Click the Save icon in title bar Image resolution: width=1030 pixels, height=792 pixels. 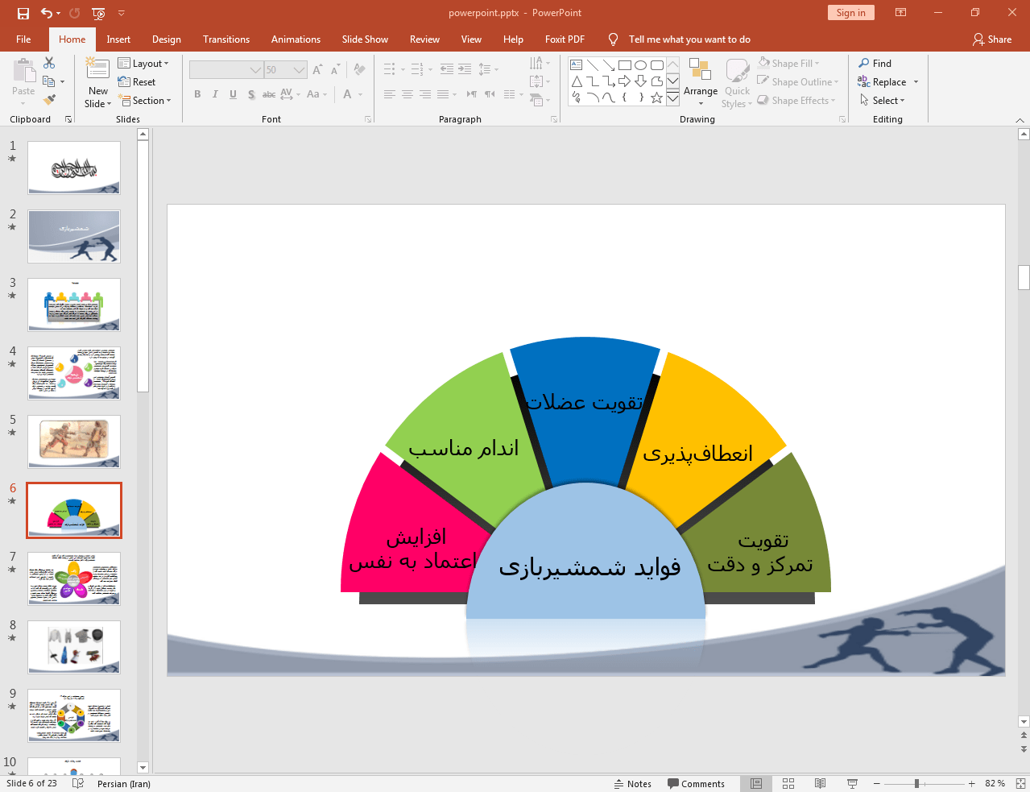23,13
